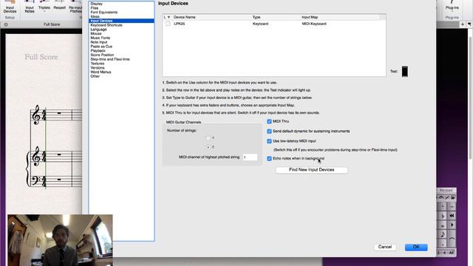The width and height of the screenshot is (473, 266).
Task: Open Step-time and Flexi-time preferences page
Action: 110,59
